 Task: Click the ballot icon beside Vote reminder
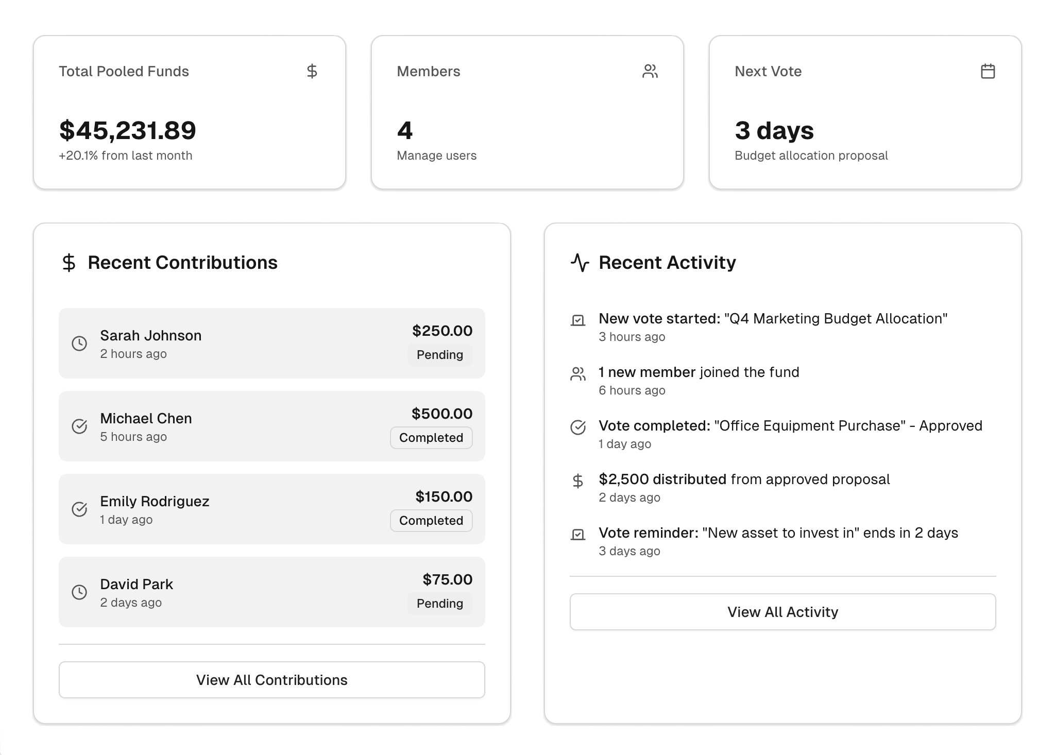point(578,535)
